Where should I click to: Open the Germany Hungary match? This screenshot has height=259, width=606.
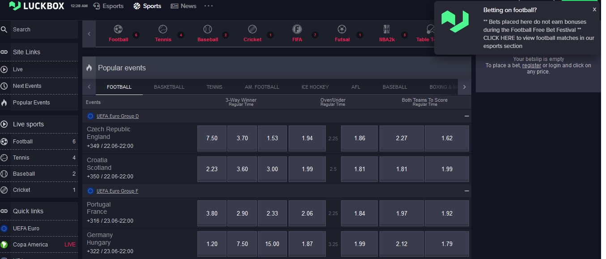[100, 239]
